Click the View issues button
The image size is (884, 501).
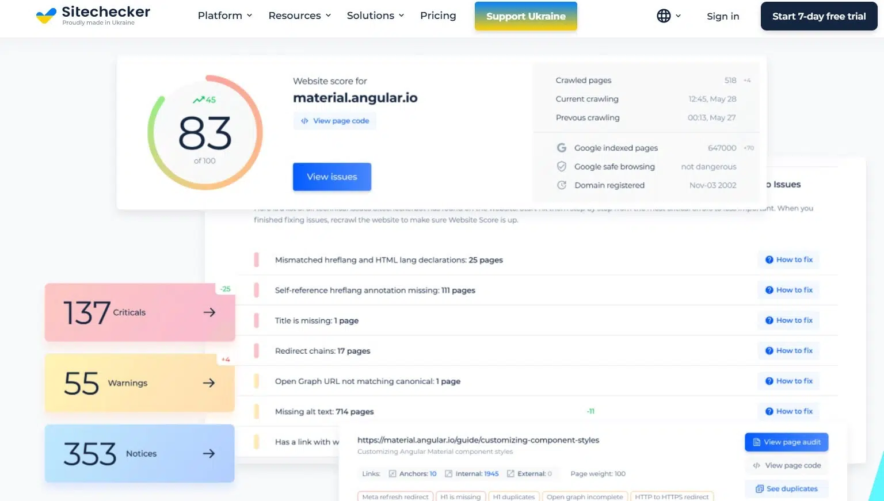click(x=332, y=177)
